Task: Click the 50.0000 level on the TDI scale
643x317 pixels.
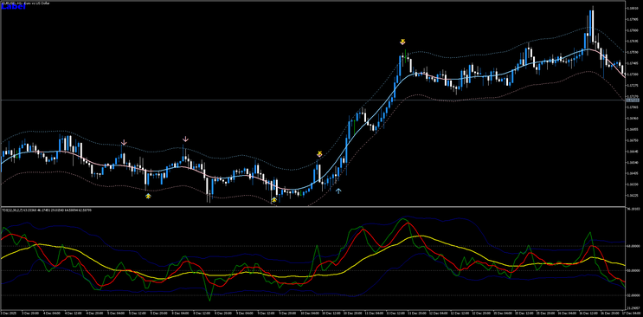Action: (633, 270)
